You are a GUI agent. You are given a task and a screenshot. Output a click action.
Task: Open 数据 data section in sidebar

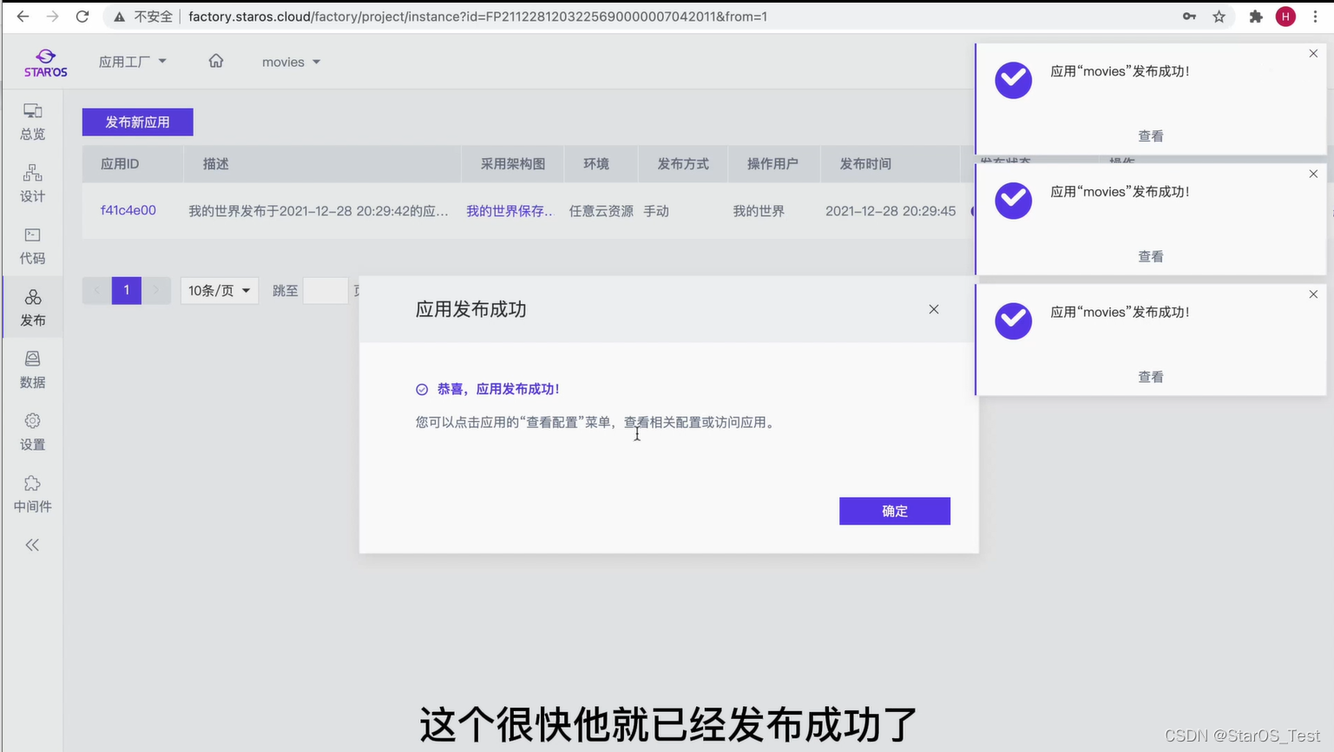(32, 370)
